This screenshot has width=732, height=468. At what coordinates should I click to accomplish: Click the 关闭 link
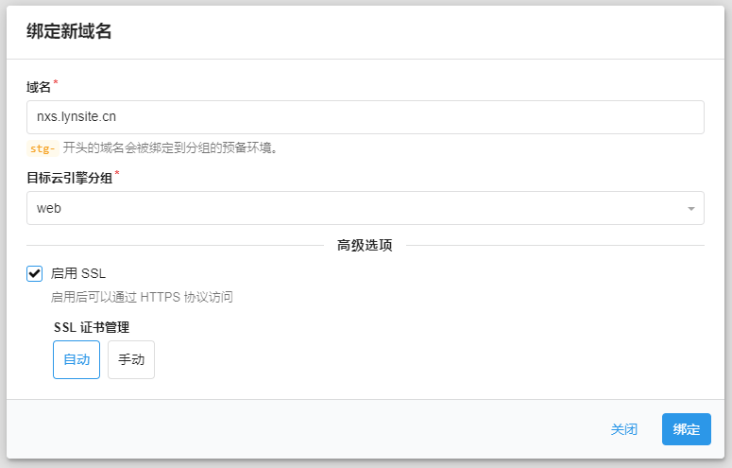(x=623, y=429)
